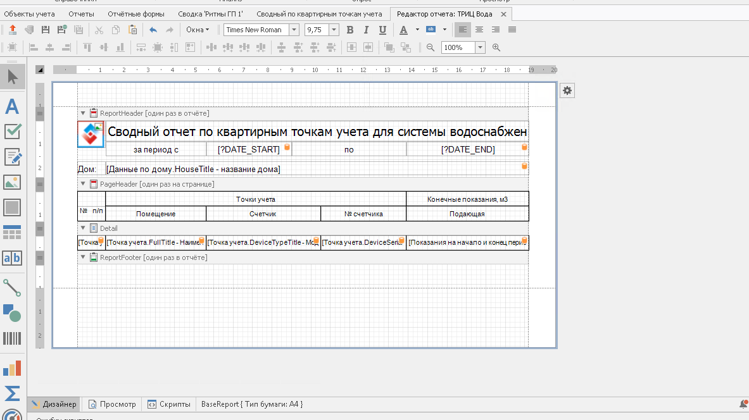This screenshot has height=420, width=749.
Task: Select the Label (A) tool in toolbox
Action: point(13,106)
